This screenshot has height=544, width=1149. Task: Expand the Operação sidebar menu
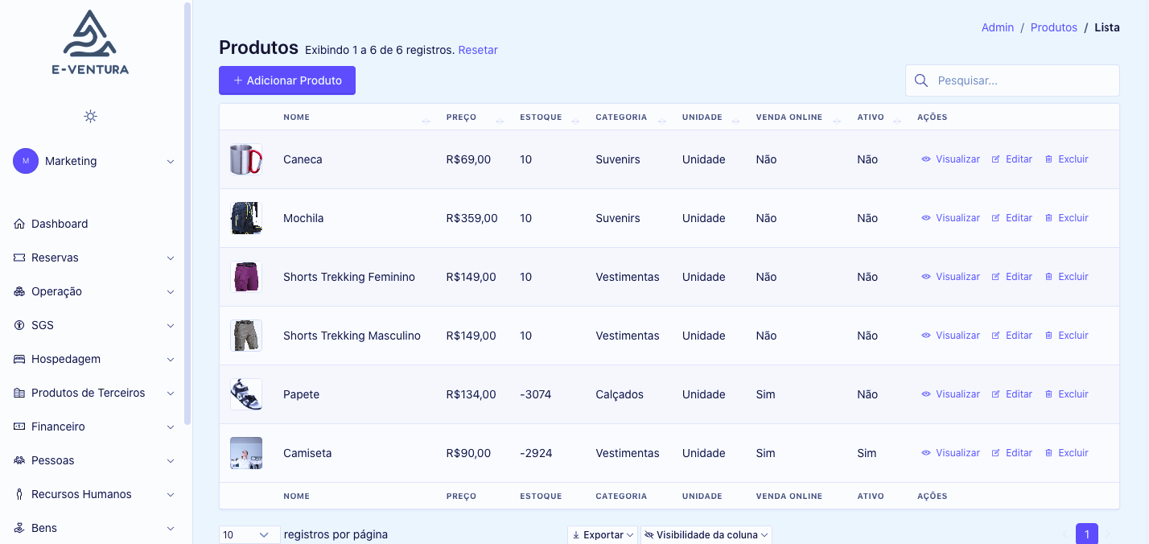[x=93, y=291]
